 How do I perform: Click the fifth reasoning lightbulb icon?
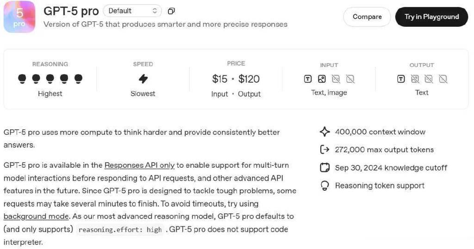coord(78,79)
